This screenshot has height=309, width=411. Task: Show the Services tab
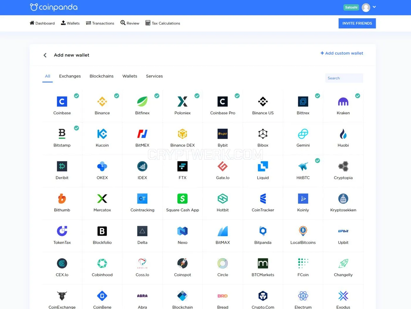154,76
